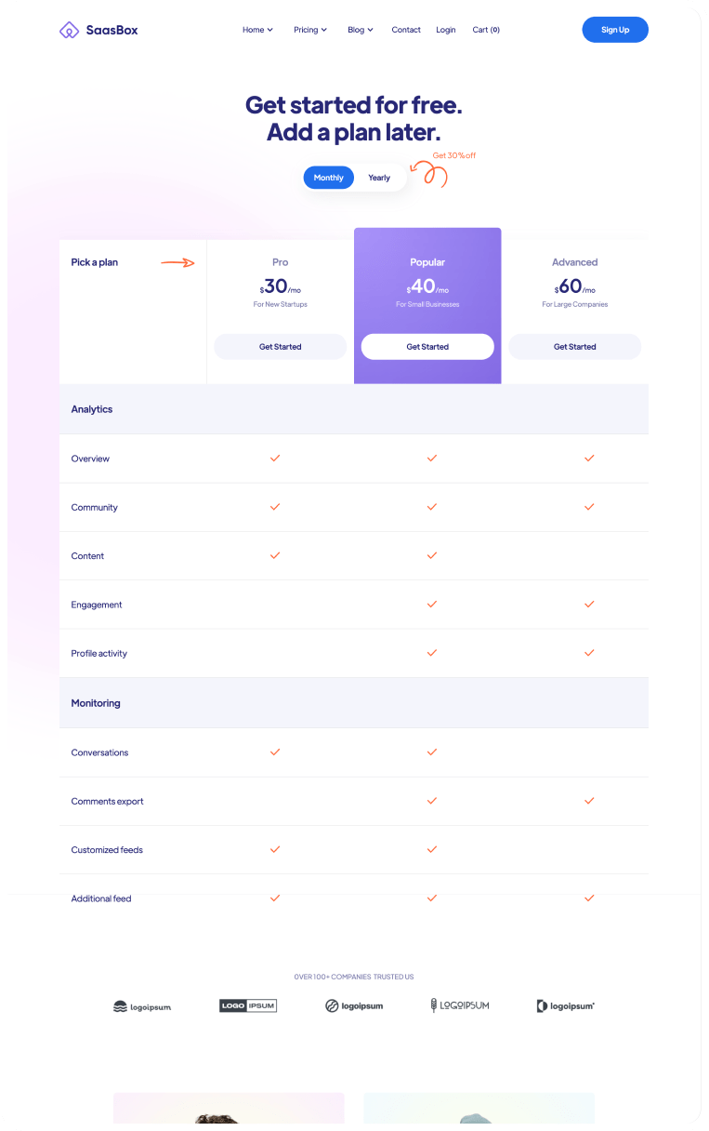Click the microphone-style LOGOIPSUM logo
Image resolution: width=709 pixels, height=1131 pixels.
pos(459,1005)
